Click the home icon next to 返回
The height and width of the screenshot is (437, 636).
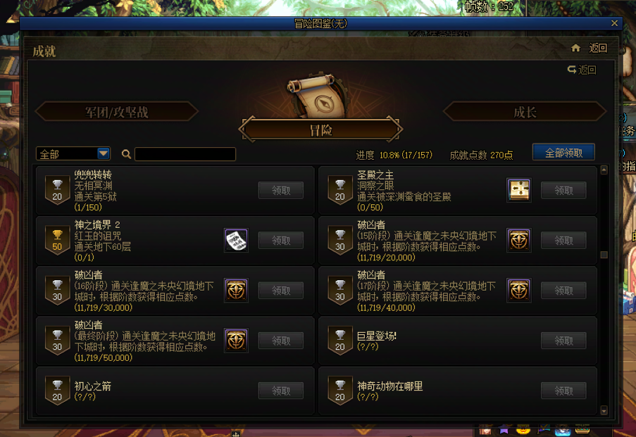(x=575, y=48)
